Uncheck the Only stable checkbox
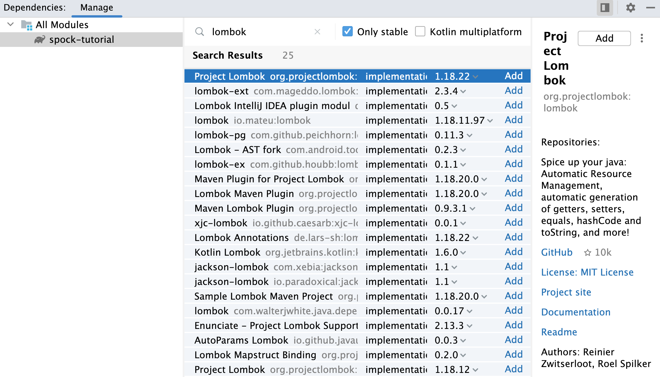Image resolution: width=660 pixels, height=377 pixels. point(348,31)
